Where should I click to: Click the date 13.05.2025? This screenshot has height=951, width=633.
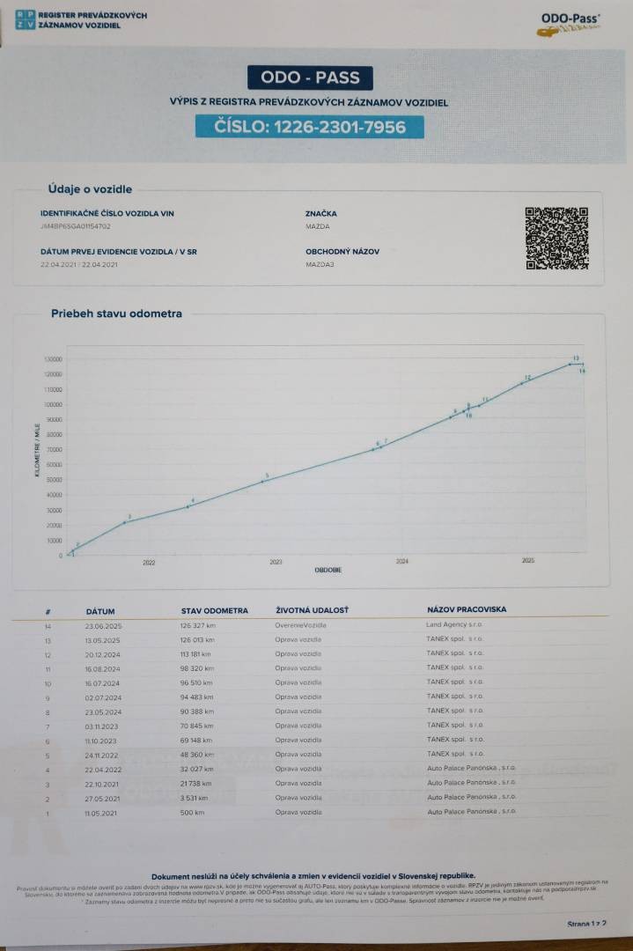pyautogui.click(x=103, y=640)
